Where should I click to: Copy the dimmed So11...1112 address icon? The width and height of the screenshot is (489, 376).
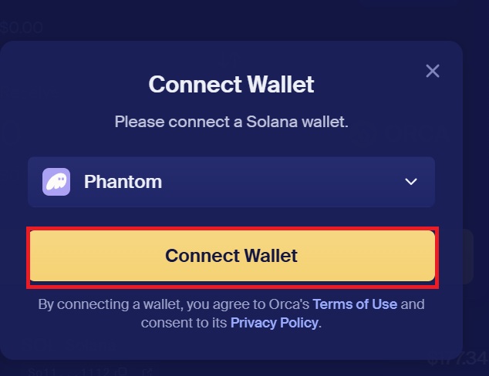pos(122,372)
